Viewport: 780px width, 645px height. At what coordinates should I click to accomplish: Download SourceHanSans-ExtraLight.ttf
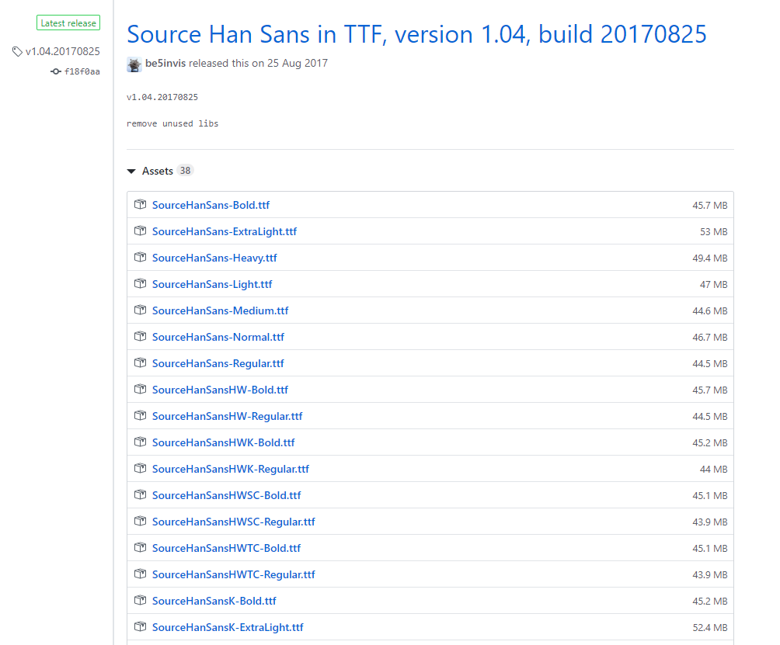point(225,231)
